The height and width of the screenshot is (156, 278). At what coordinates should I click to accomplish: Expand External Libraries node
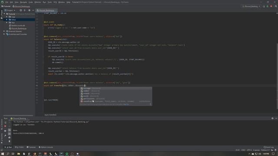click(x=4, y=31)
